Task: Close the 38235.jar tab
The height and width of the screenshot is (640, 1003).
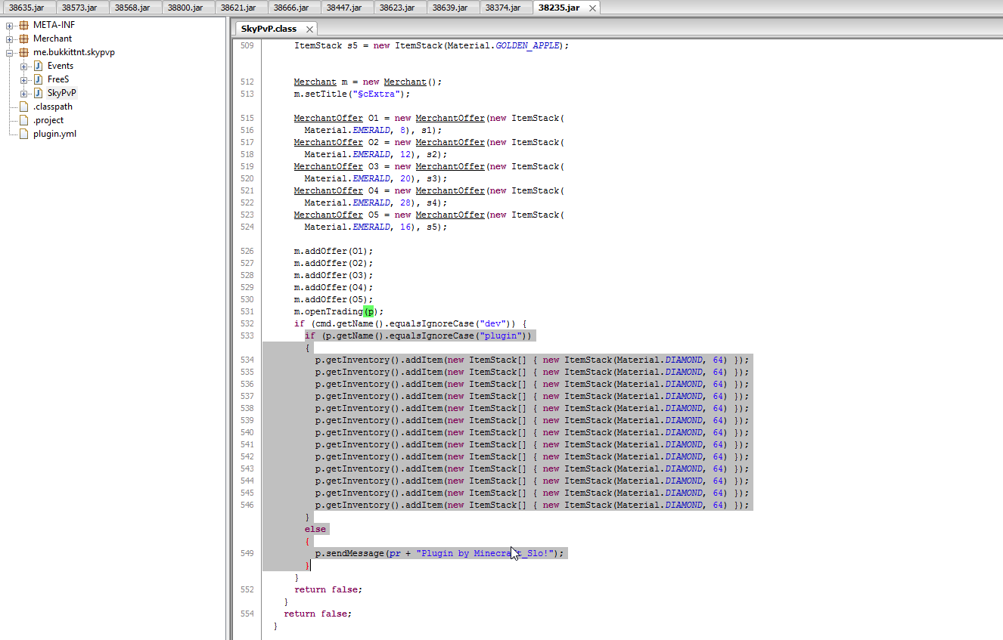Action: [592, 8]
